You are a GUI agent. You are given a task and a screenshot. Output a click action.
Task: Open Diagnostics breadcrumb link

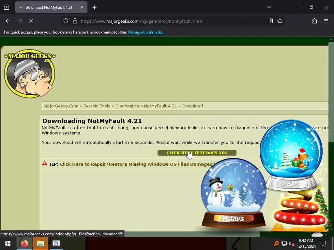(127, 106)
